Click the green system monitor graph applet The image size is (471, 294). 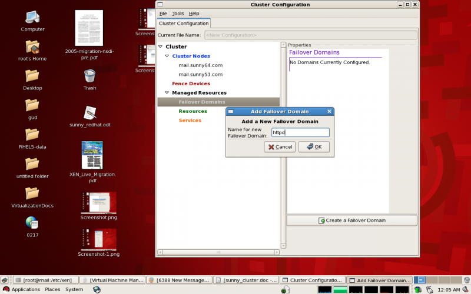(340, 290)
